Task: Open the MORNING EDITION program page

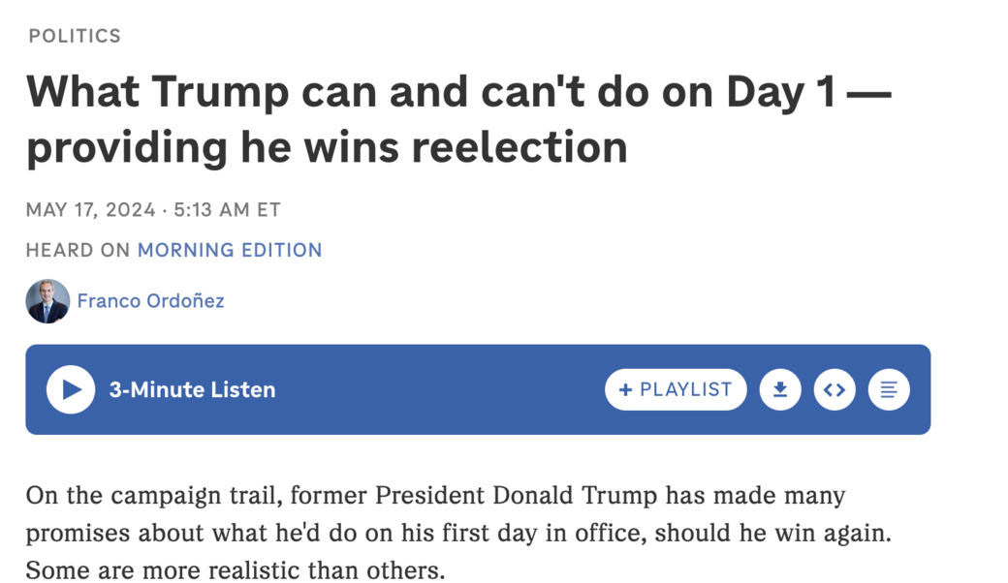Action: [230, 250]
